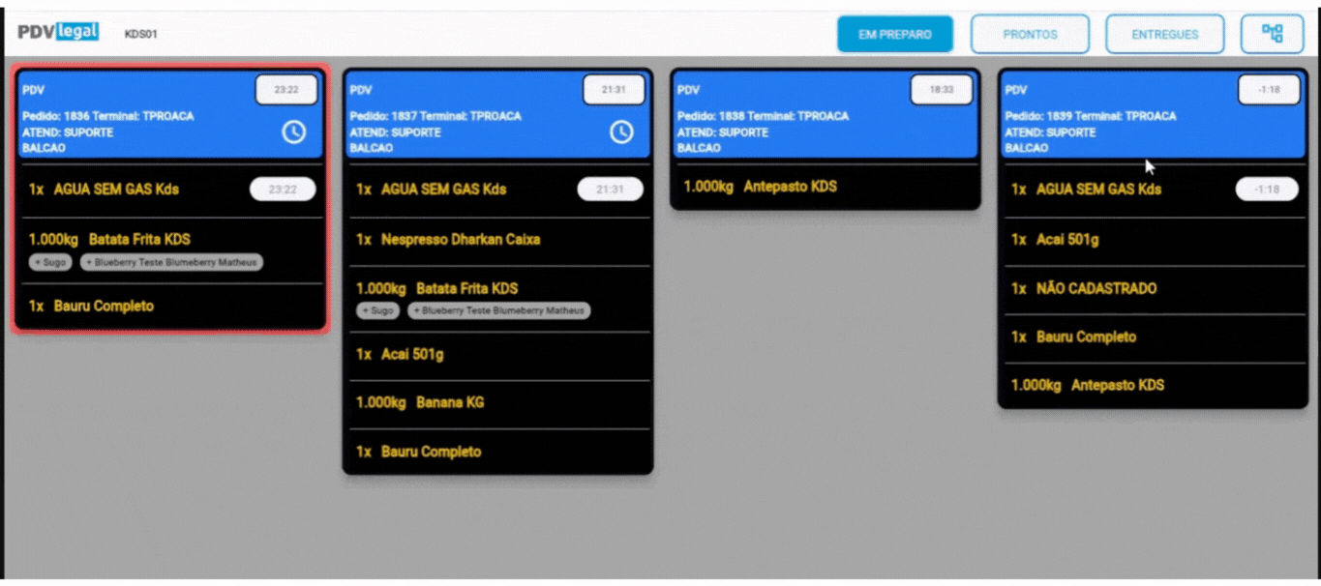
Task: Open the network layout icon button
Action: [x=1272, y=34]
